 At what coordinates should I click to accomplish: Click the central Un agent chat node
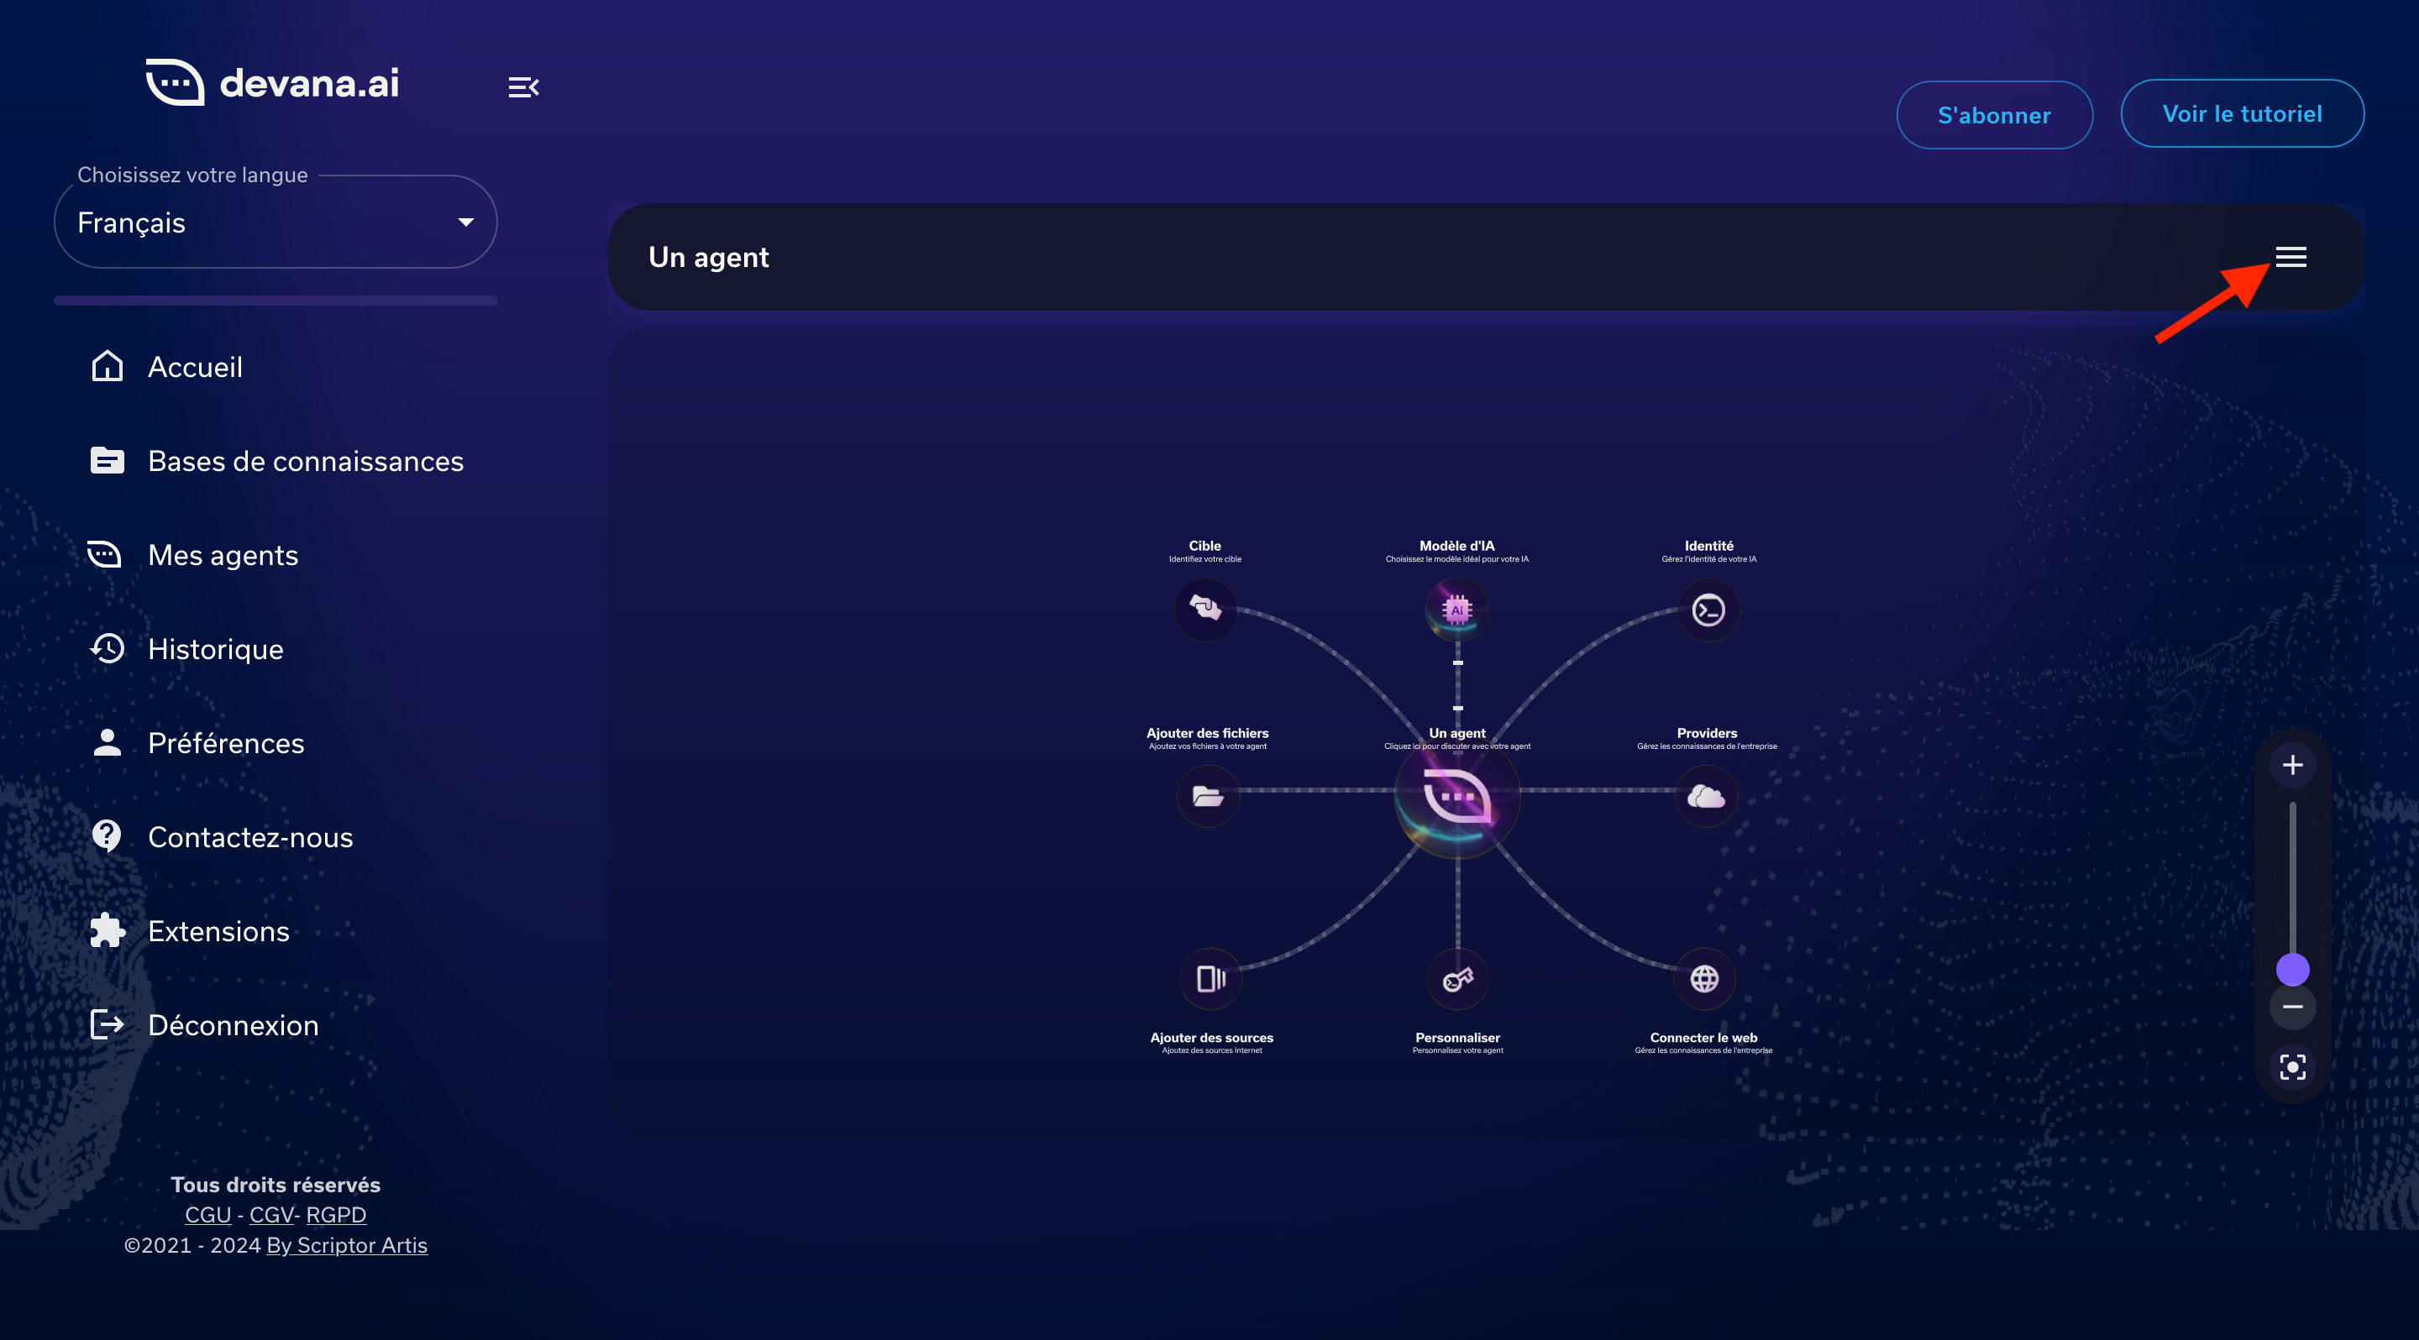pos(1456,797)
